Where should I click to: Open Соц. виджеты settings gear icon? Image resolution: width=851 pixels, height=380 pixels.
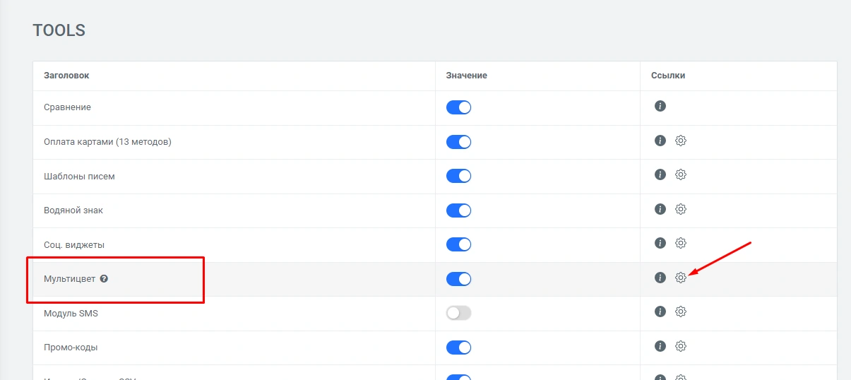[x=681, y=243]
